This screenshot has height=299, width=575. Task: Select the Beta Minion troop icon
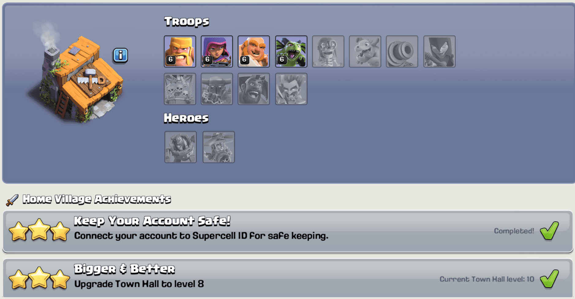coord(291,51)
